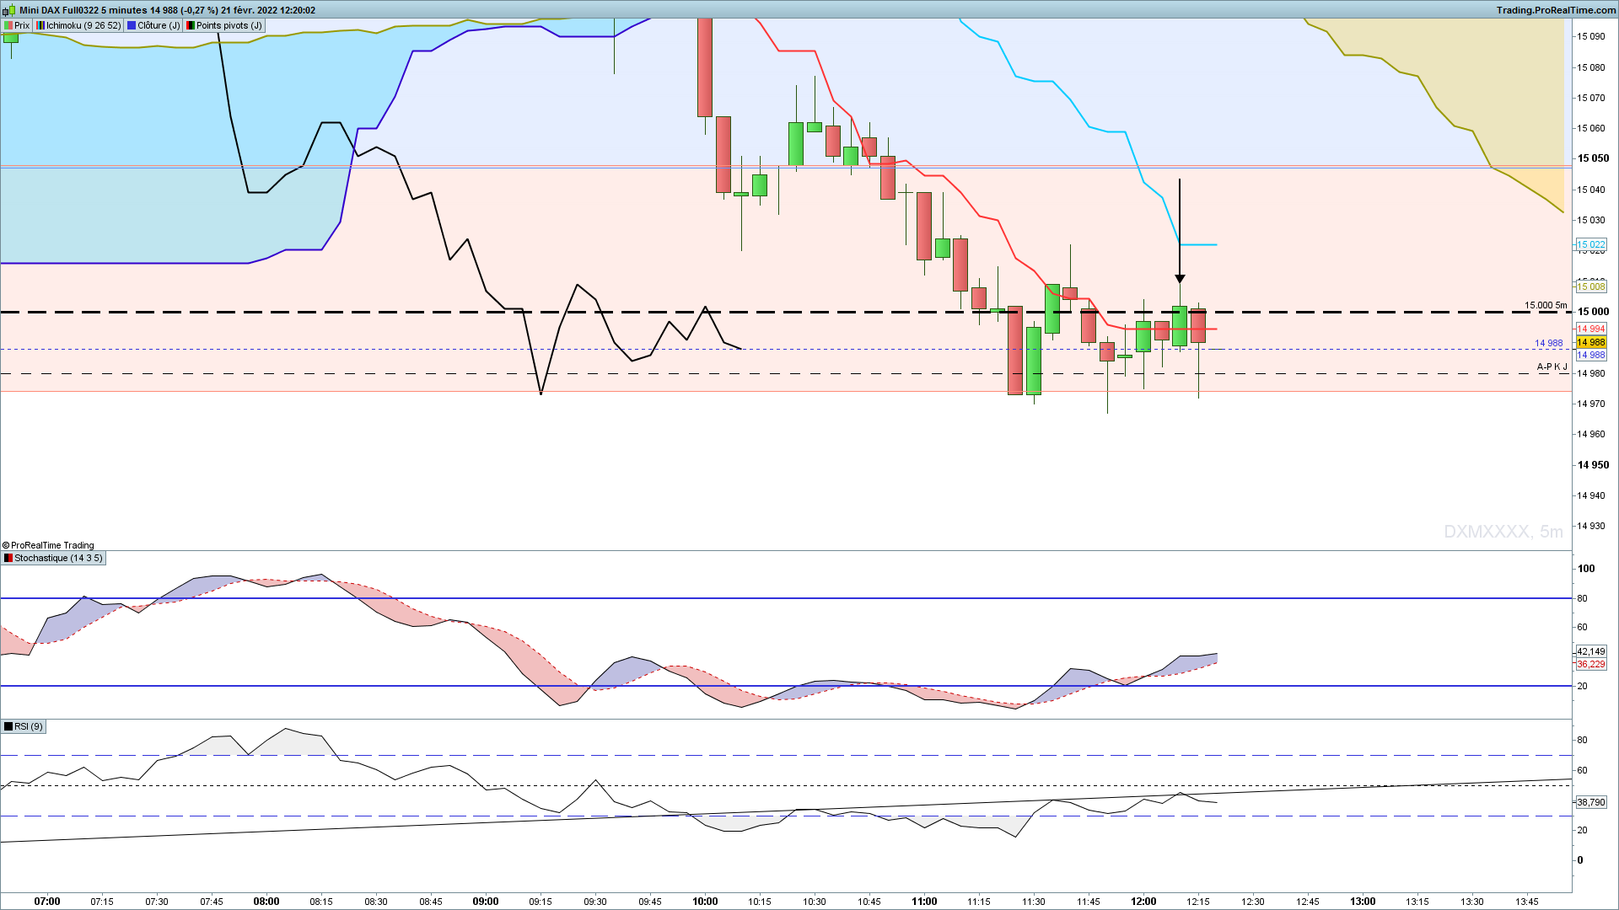
Task: Select the olive 15 008 price tag
Action: pos(1591,286)
